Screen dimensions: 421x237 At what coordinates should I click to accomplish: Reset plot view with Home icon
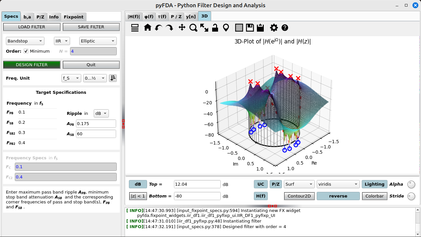coord(148,28)
